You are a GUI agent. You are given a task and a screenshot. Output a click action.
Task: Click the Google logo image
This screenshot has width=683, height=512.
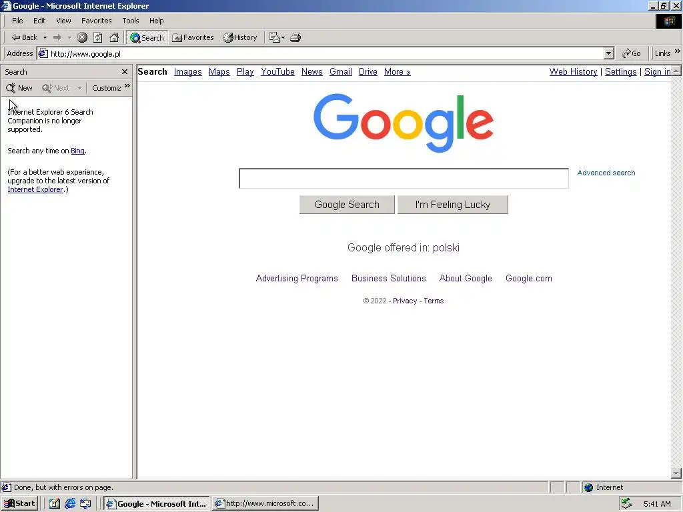pyautogui.click(x=404, y=123)
